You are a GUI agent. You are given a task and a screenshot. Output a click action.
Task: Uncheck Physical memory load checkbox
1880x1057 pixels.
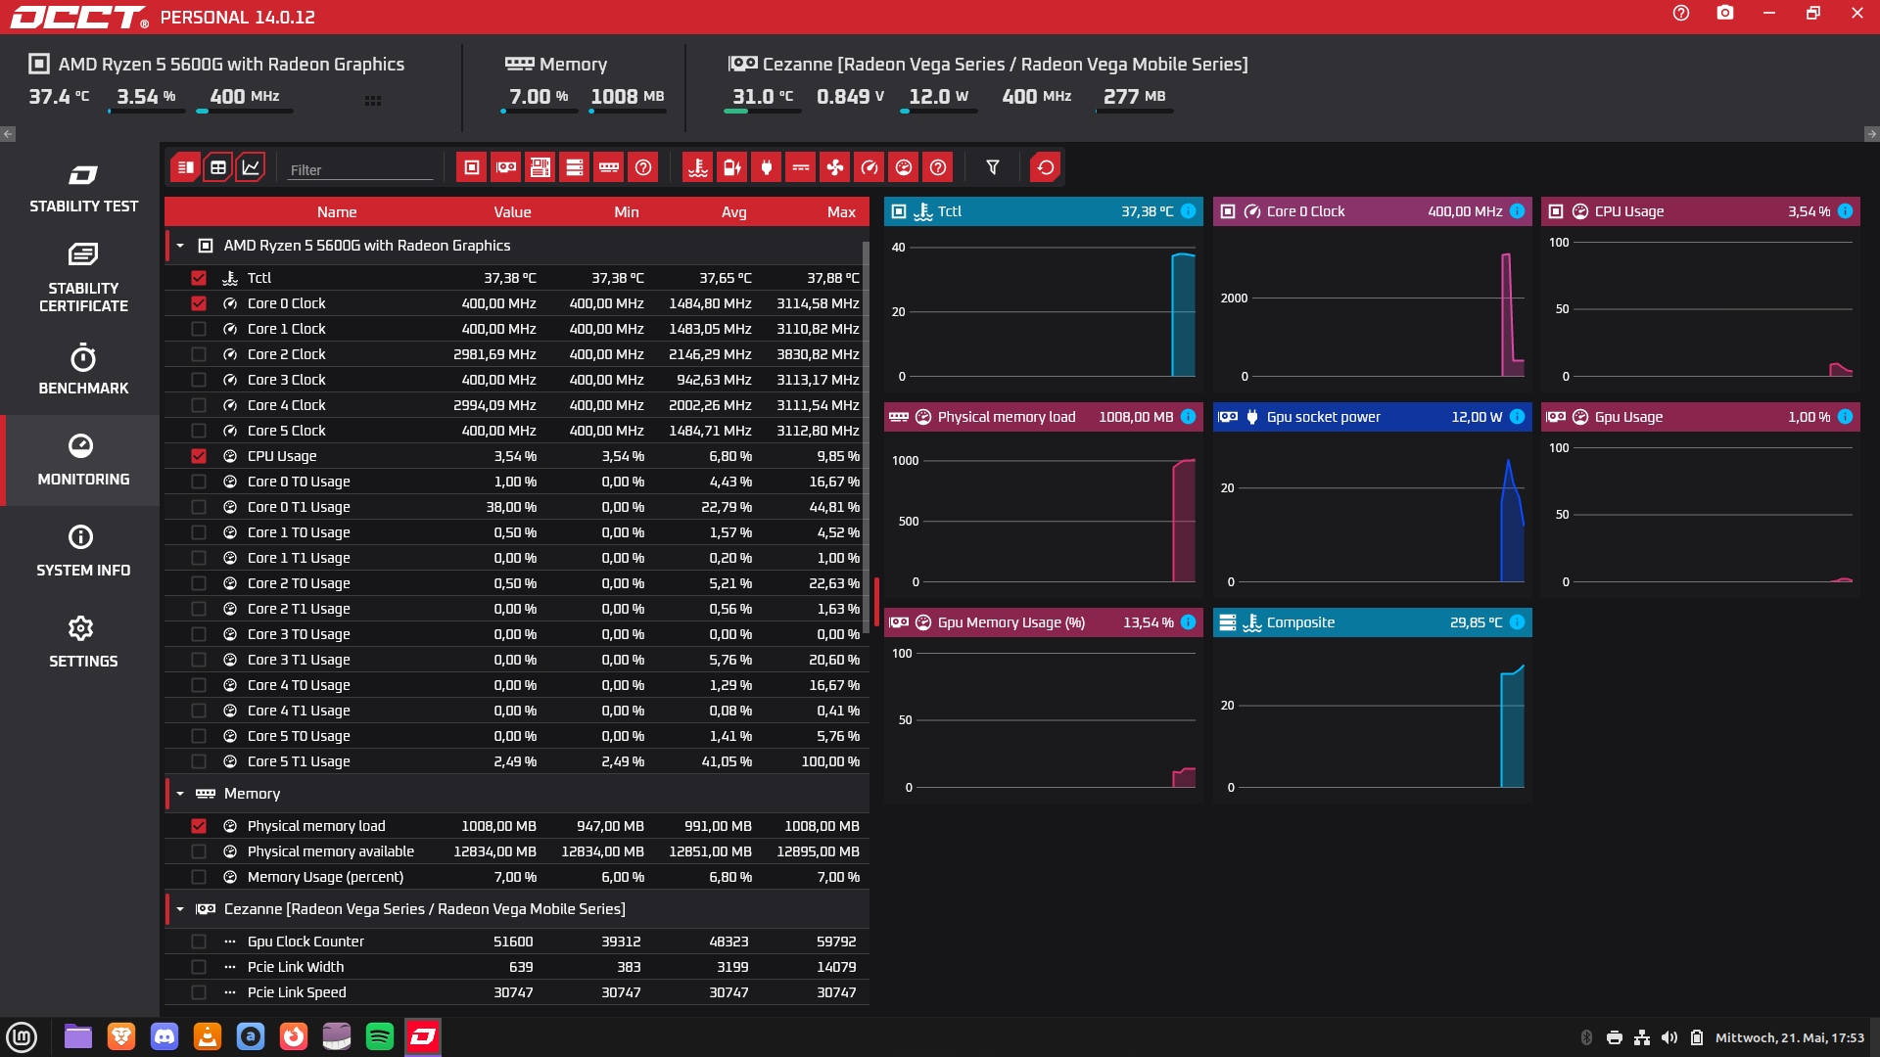point(199,826)
